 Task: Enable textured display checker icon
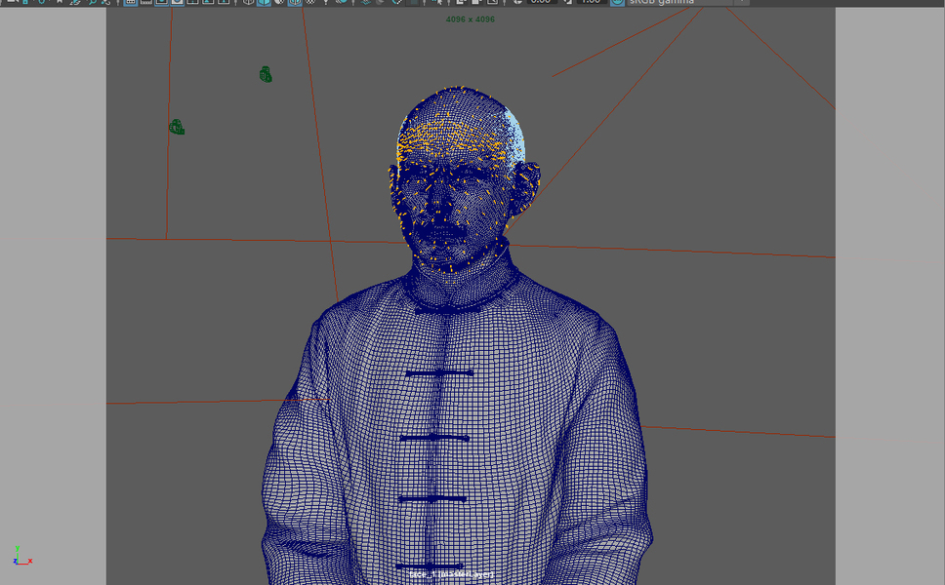point(310,2)
